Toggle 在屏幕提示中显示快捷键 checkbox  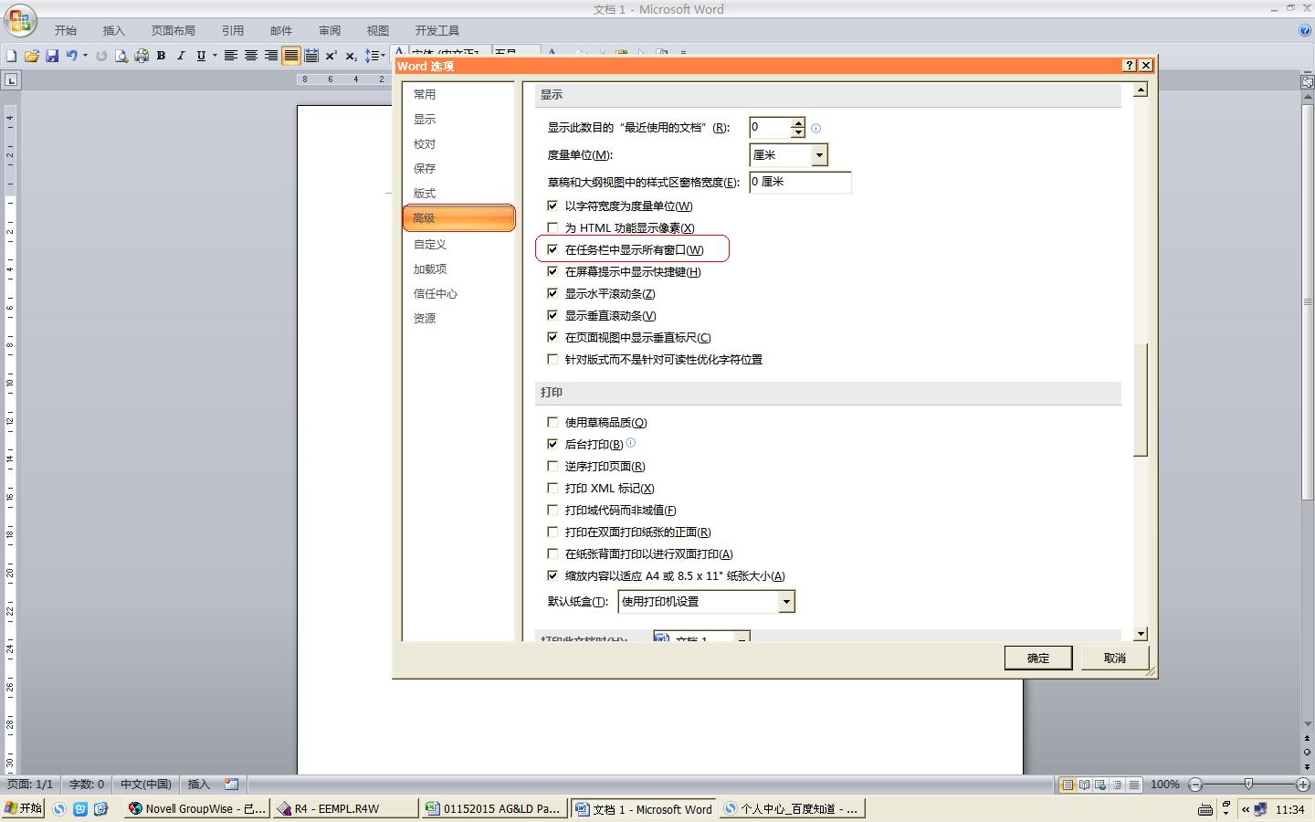tap(552, 271)
